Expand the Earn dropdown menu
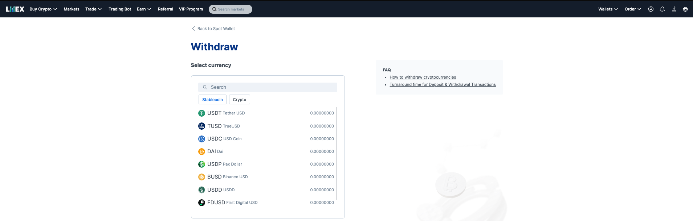 pos(144,9)
